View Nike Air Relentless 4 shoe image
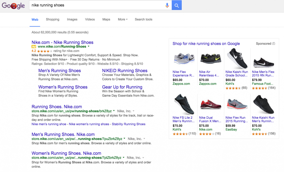Viewport: 284px width, 172px height. tap(211, 59)
